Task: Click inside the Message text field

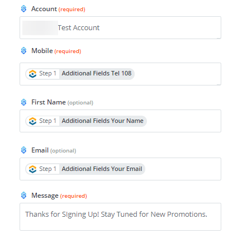Action: 120,217
